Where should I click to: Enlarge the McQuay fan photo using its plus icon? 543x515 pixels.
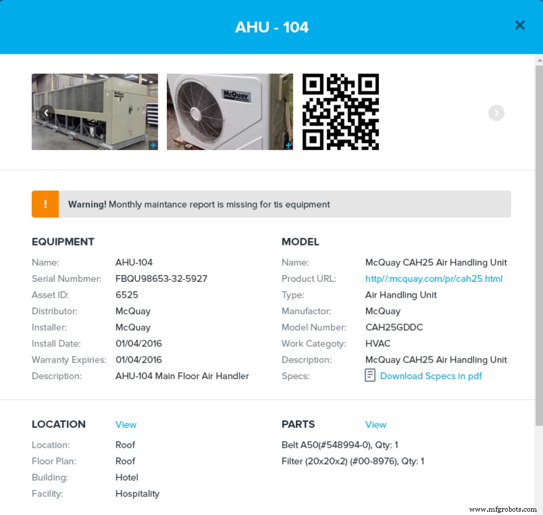click(x=288, y=145)
